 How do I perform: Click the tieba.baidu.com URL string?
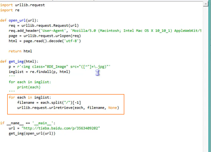click(x=61, y=128)
